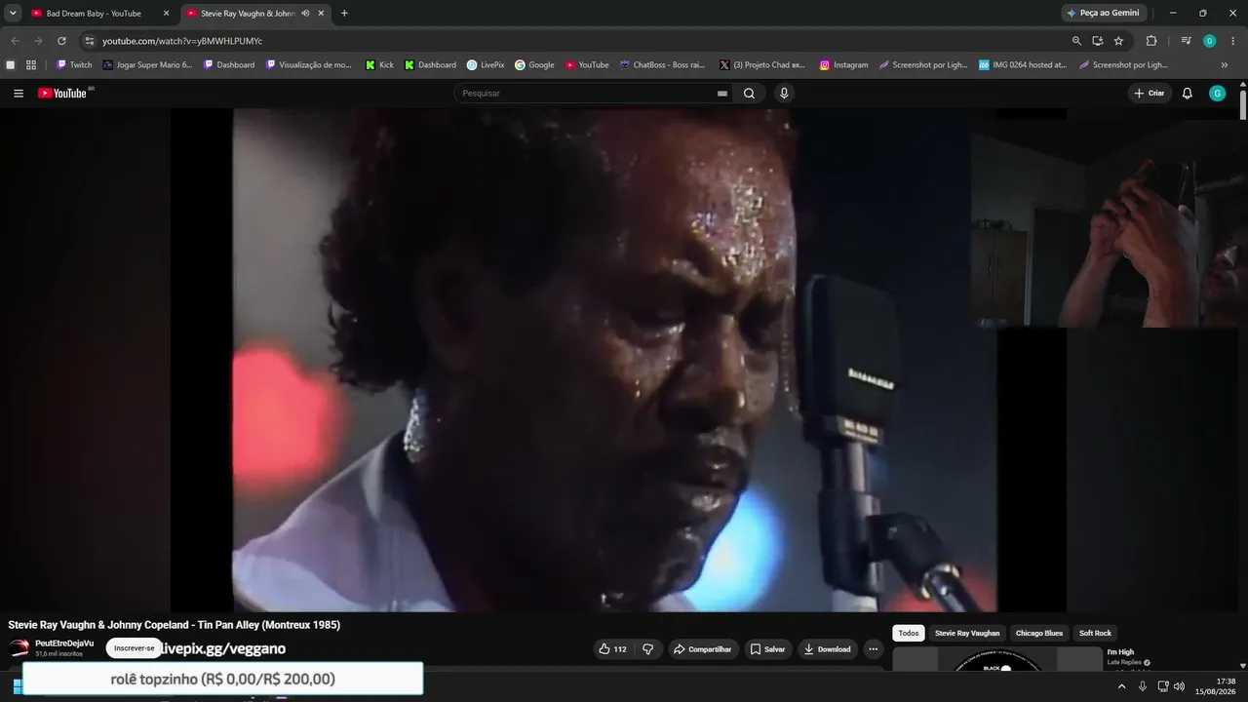Open the media control icon in toolbar
The height and width of the screenshot is (702, 1248).
click(x=1186, y=41)
